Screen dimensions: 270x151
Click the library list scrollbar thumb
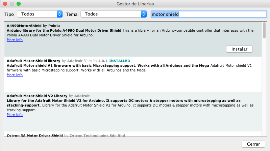click(264, 30)
